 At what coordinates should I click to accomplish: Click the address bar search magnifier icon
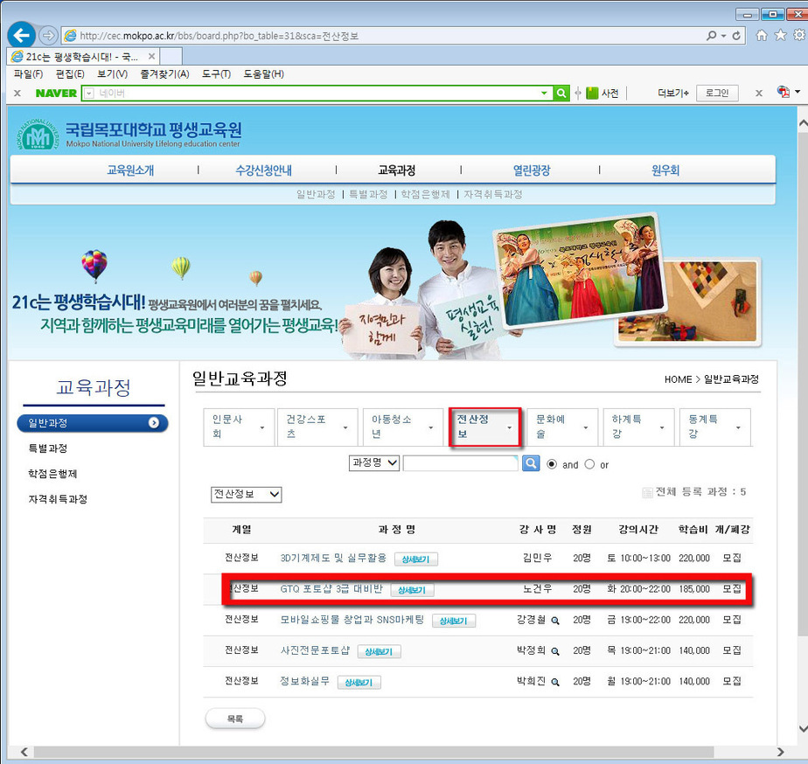[x=712, y=36]
